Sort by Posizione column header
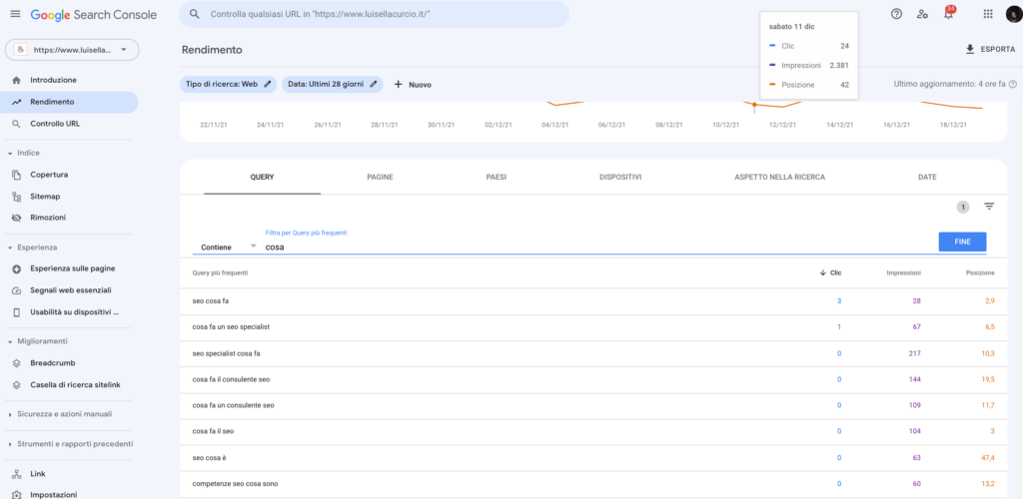Image resolution: width=1023 pixels, height=499 pixels. (980, 272)
